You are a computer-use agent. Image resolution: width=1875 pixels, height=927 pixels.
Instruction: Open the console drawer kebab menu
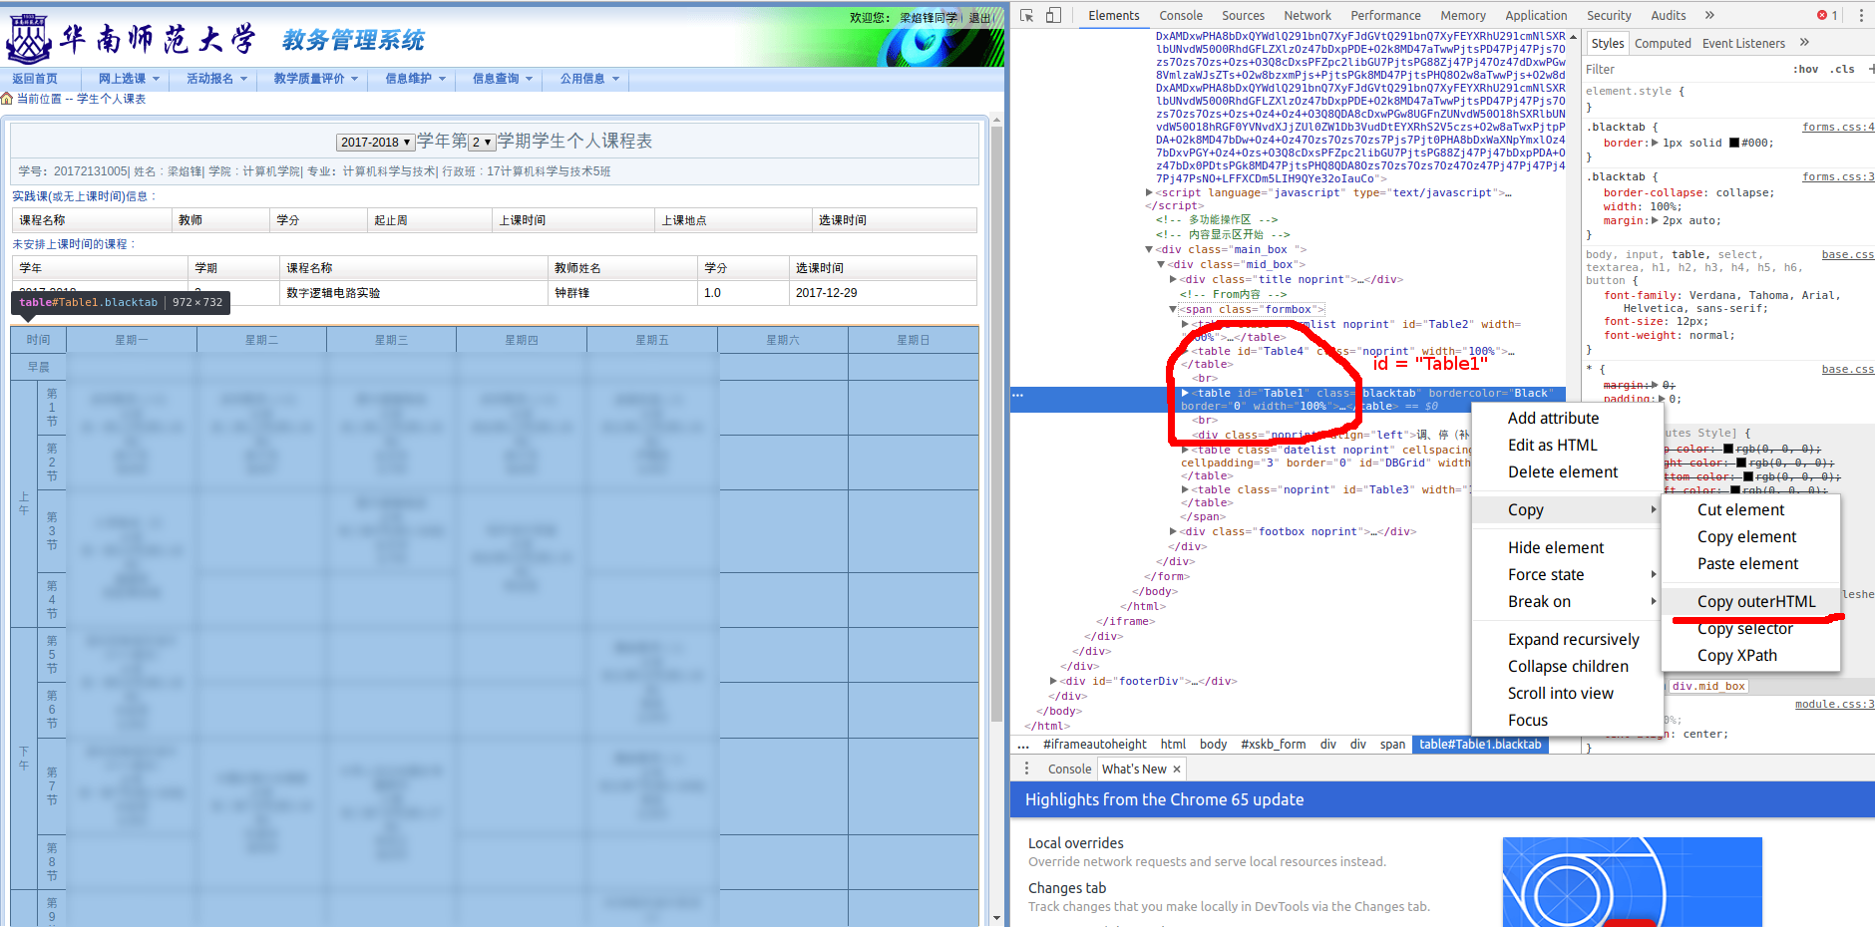pyautogui.click(x=1026, y=769)
